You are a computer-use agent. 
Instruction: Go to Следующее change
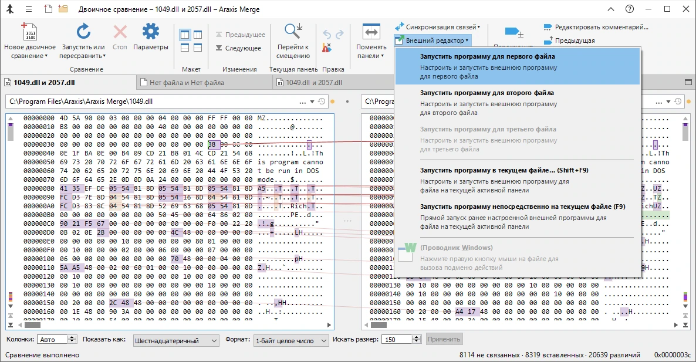(x=239, y=48)
